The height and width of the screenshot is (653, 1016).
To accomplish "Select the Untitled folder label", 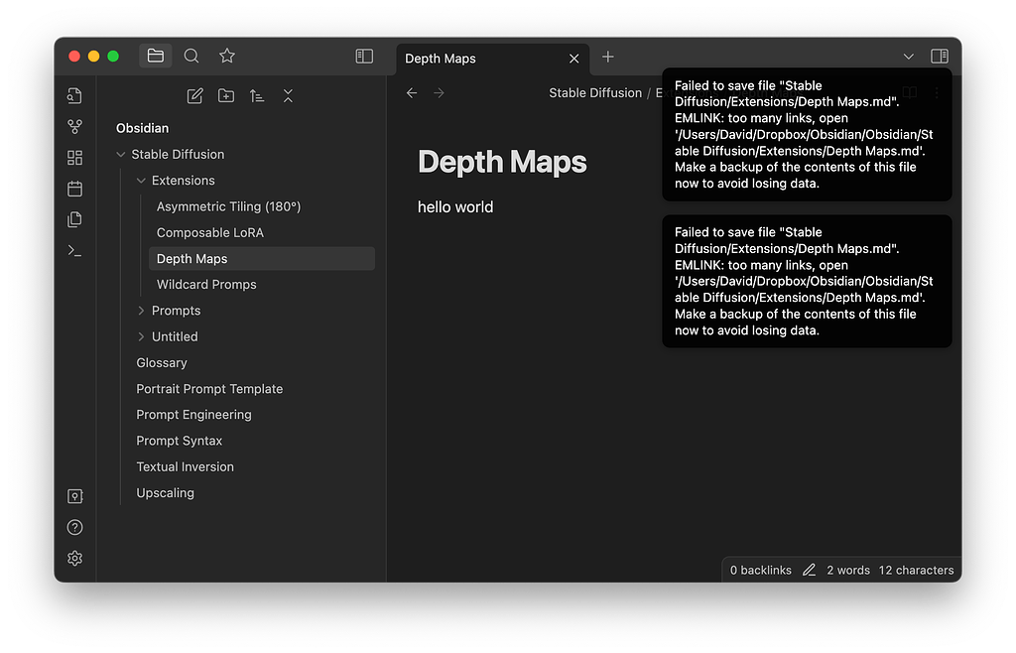I will point(175,336).
